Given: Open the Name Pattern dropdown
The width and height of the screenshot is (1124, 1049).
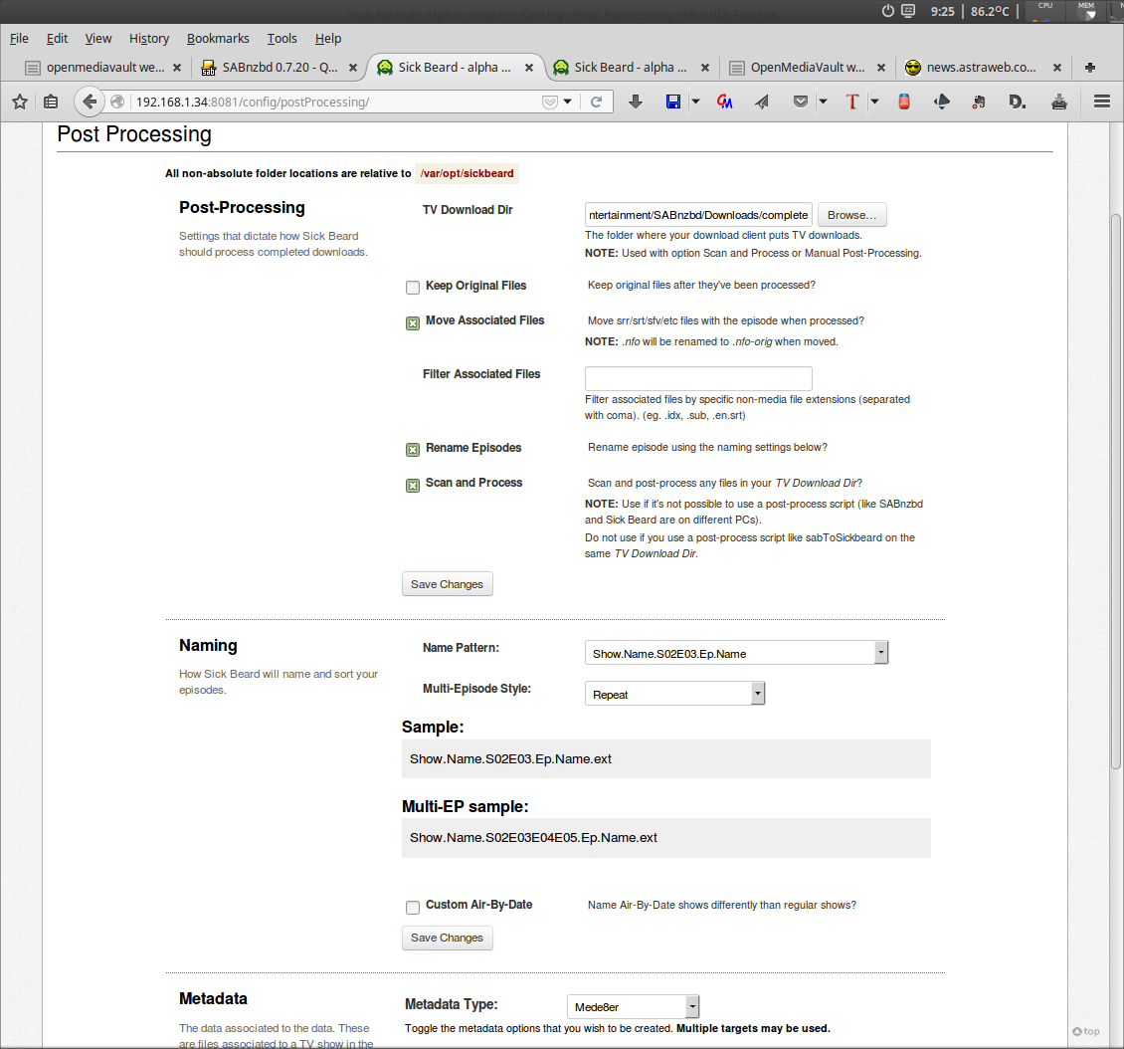Looking at the screenshot, I should point(736,653).
